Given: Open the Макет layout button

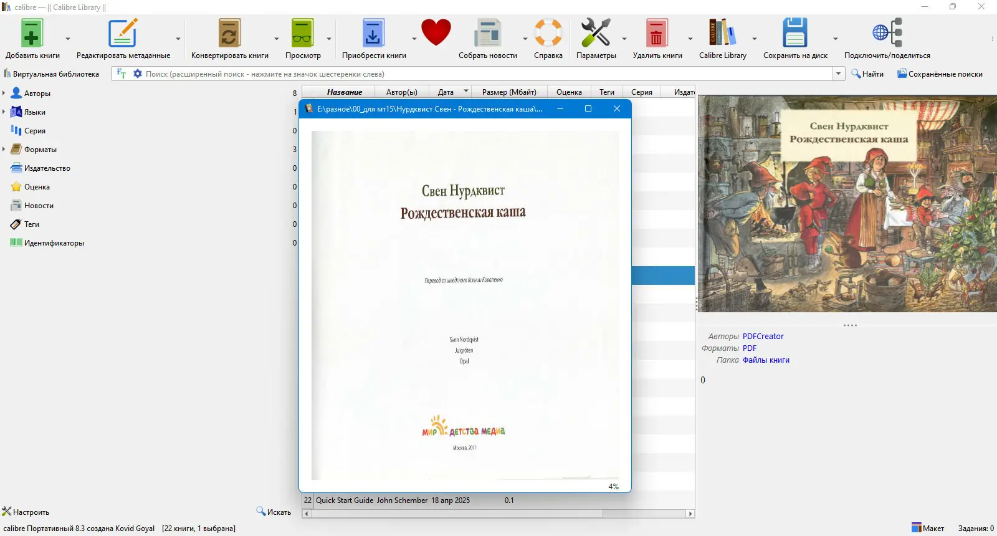Looking at the screenshot, I should (928, 528).
